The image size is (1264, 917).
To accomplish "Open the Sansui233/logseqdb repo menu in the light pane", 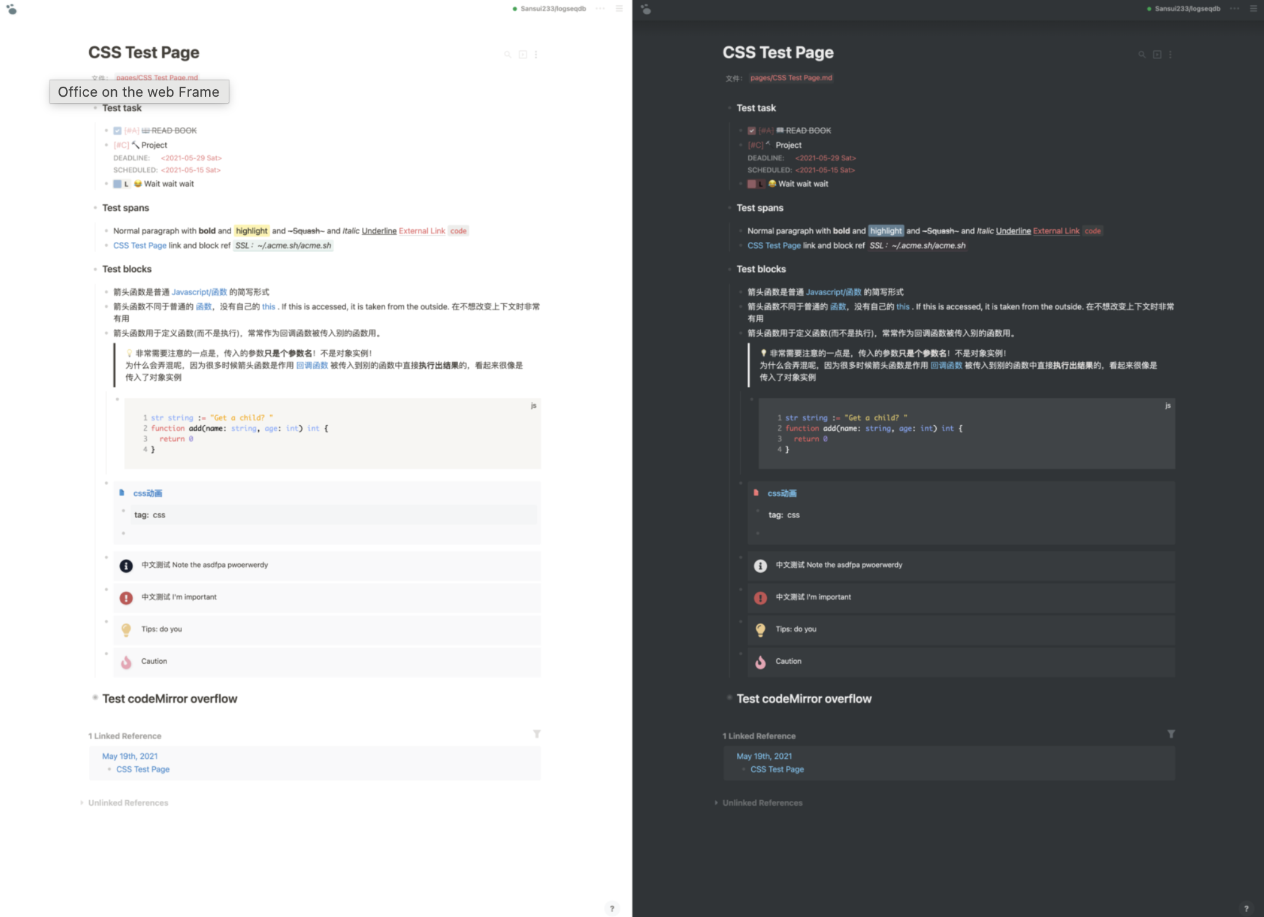I will [x=552, y=9].
